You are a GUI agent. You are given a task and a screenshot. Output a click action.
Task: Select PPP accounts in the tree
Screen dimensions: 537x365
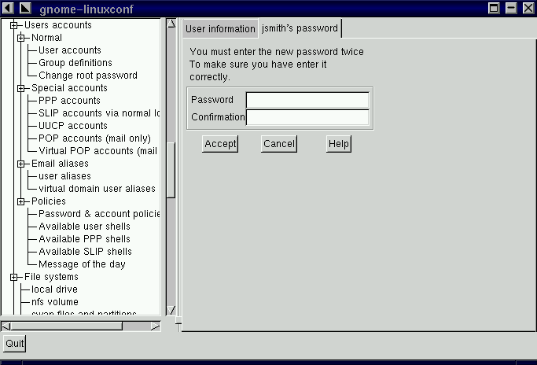69,101
